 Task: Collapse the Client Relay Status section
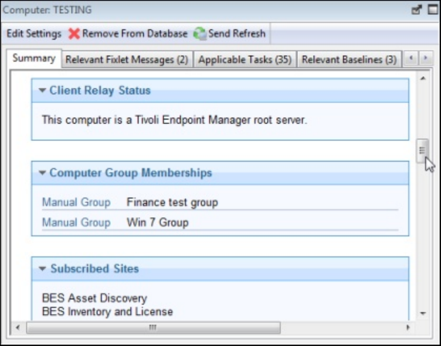[x=42, y=91]
